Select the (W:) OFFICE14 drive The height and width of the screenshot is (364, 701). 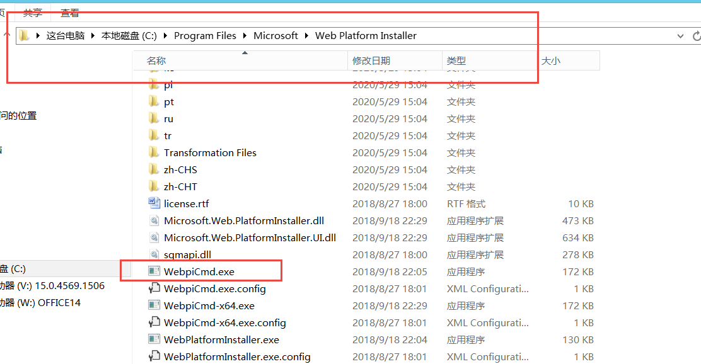point(40,303)
